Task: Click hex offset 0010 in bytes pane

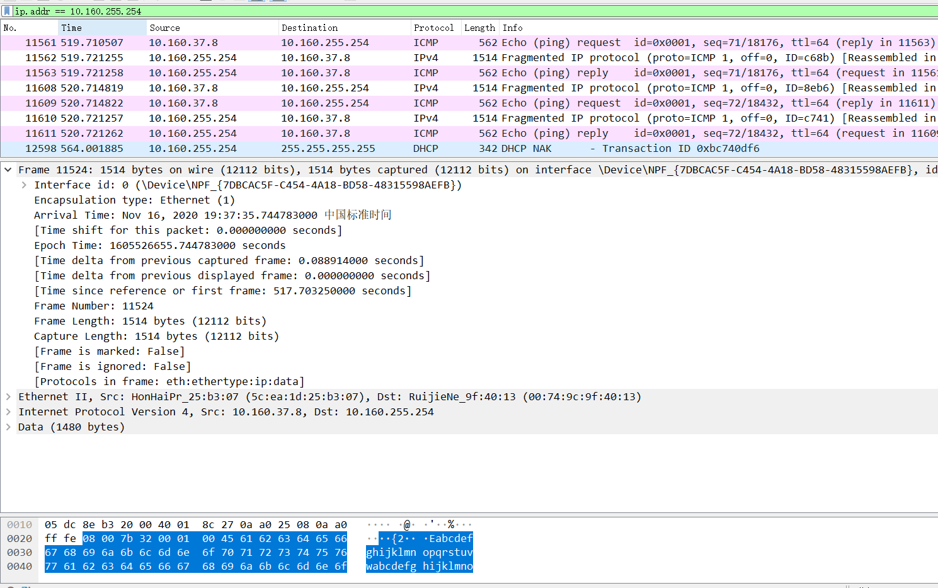Action: coord(20,524)
